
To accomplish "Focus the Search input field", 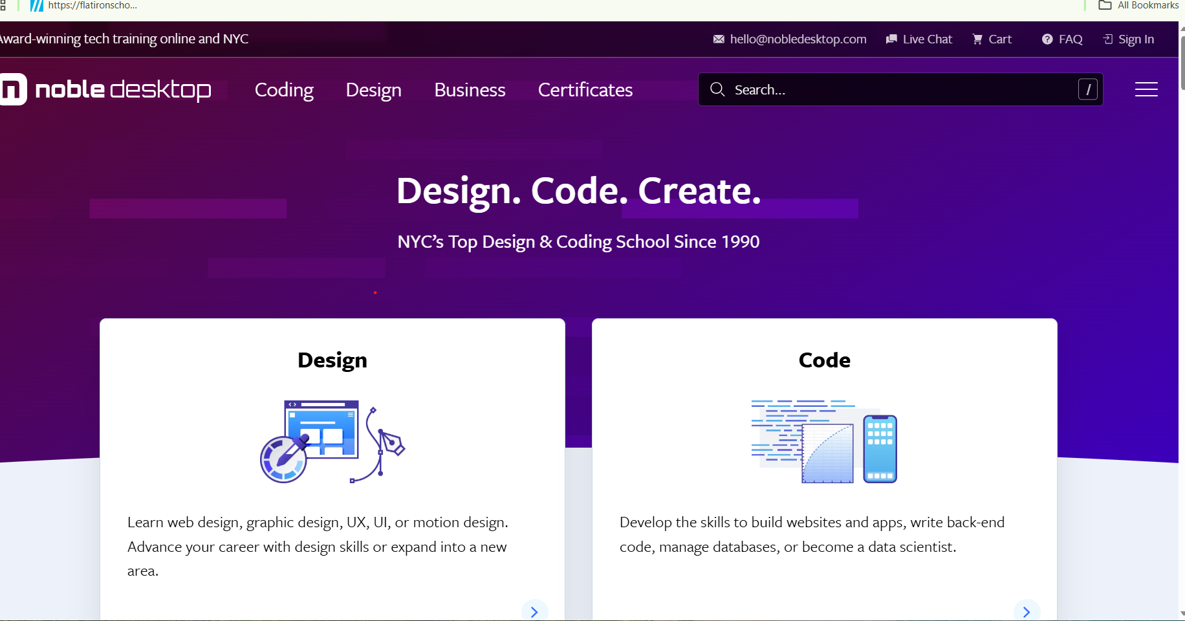I will 899,90.
